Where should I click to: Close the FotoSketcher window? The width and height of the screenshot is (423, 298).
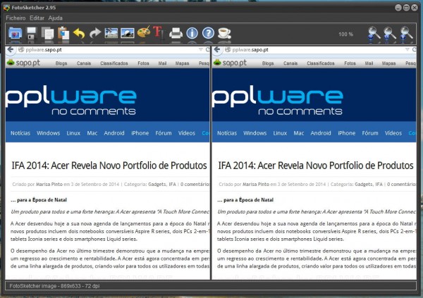(x=415, y=8)
